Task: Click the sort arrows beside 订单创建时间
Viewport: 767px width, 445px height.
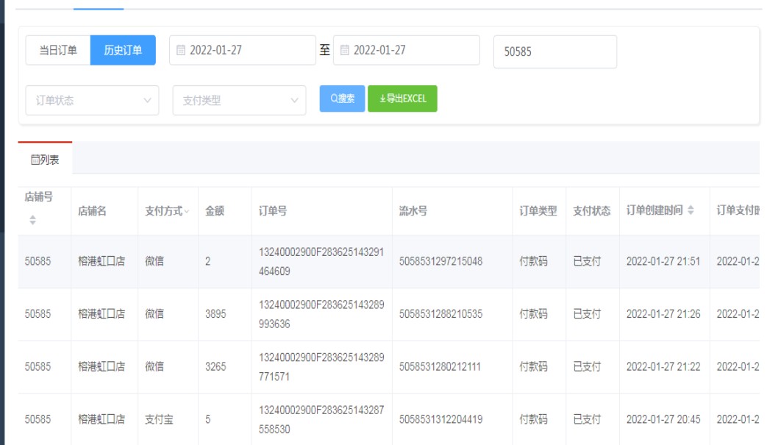Action: [690, 211]
